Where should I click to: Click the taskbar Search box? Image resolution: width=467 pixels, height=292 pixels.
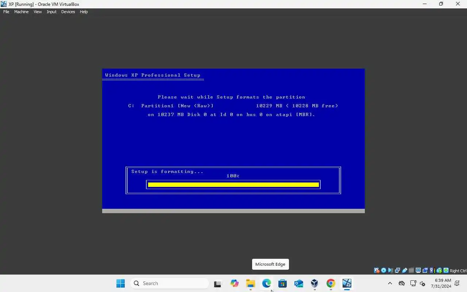(x=169, y=283)
